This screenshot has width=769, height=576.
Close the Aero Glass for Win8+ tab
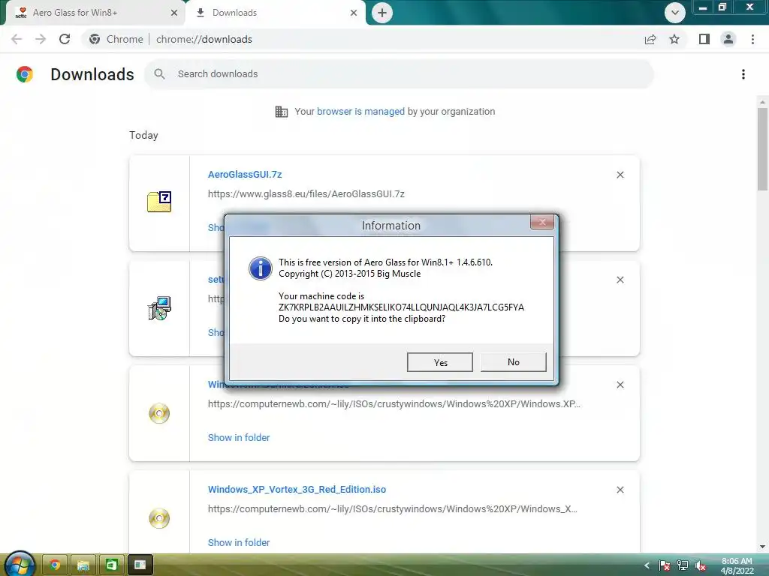174,13
